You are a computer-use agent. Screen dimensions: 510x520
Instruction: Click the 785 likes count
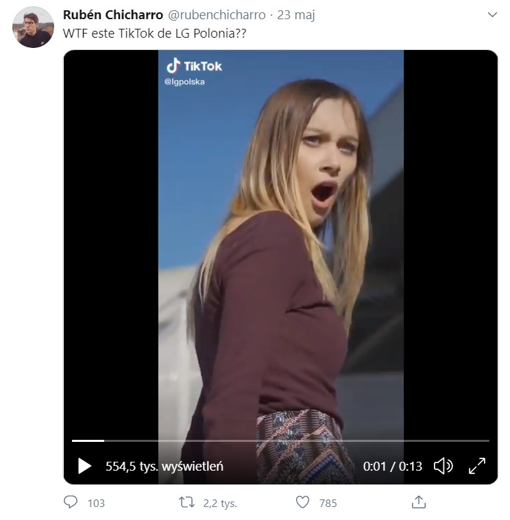[328, 504]
